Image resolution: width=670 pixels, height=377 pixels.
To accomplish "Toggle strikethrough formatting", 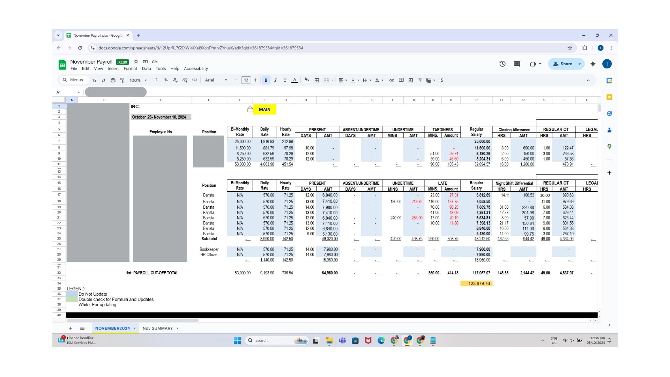I will (285, 80).
